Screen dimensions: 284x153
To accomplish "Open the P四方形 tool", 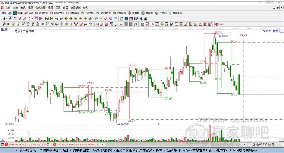I will [x=41, y=13].
